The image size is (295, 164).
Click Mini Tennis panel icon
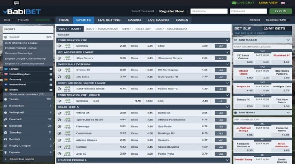pos(235,112)
